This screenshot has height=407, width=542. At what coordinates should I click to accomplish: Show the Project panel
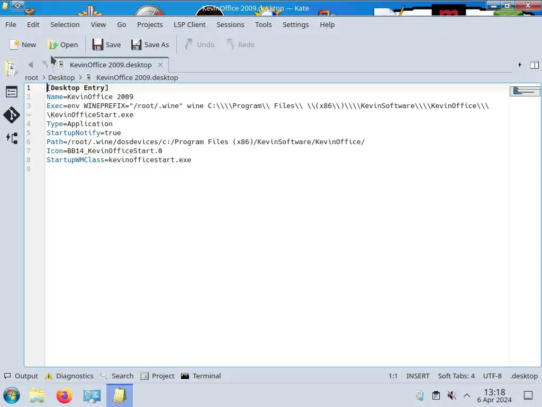coord(157,376)
